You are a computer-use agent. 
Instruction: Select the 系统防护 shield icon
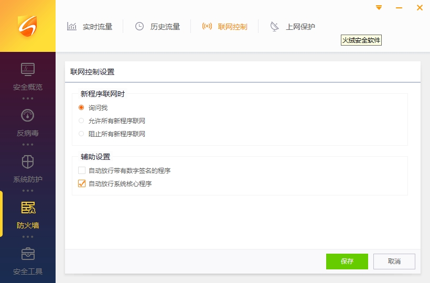pos(28,161)
